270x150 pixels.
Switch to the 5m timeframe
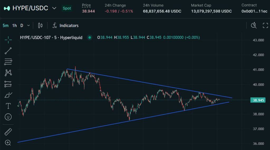click(x=6, y=26)
